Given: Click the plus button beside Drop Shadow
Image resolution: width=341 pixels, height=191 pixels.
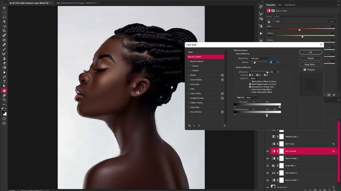Looking at the screenshot, I should click(x=222, y=112).
